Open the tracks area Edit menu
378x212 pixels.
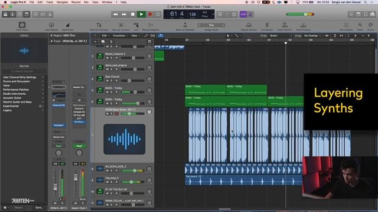(105, 36)
